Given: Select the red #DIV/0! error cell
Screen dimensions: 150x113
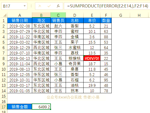Looking at the screenshot, I should (x=92, y=58).
